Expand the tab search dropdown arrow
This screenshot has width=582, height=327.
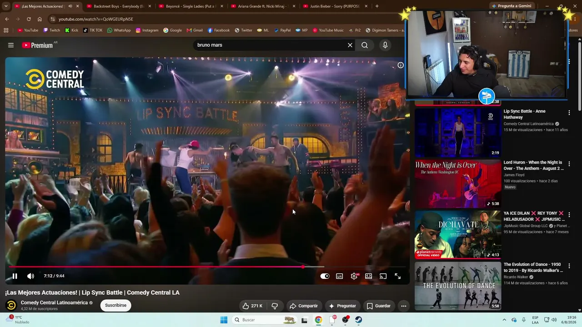pyautogui.click(x=6, y=6)
